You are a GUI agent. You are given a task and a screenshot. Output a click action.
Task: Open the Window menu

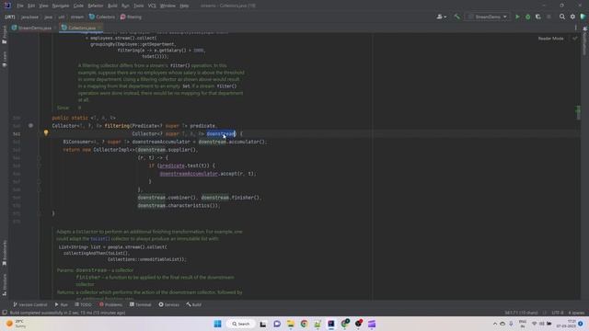167,6
